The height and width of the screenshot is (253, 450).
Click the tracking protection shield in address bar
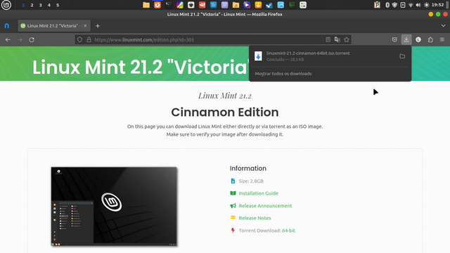pyautogui.click(x=79, y=39)
